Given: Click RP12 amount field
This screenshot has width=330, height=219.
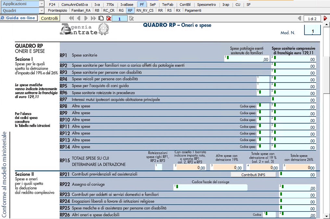Looking at the screenshot, I should (293, 133).
